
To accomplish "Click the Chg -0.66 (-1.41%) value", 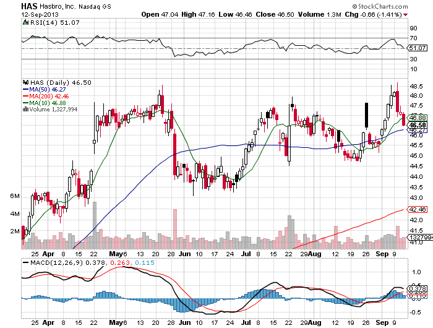I will pos(373,14).
